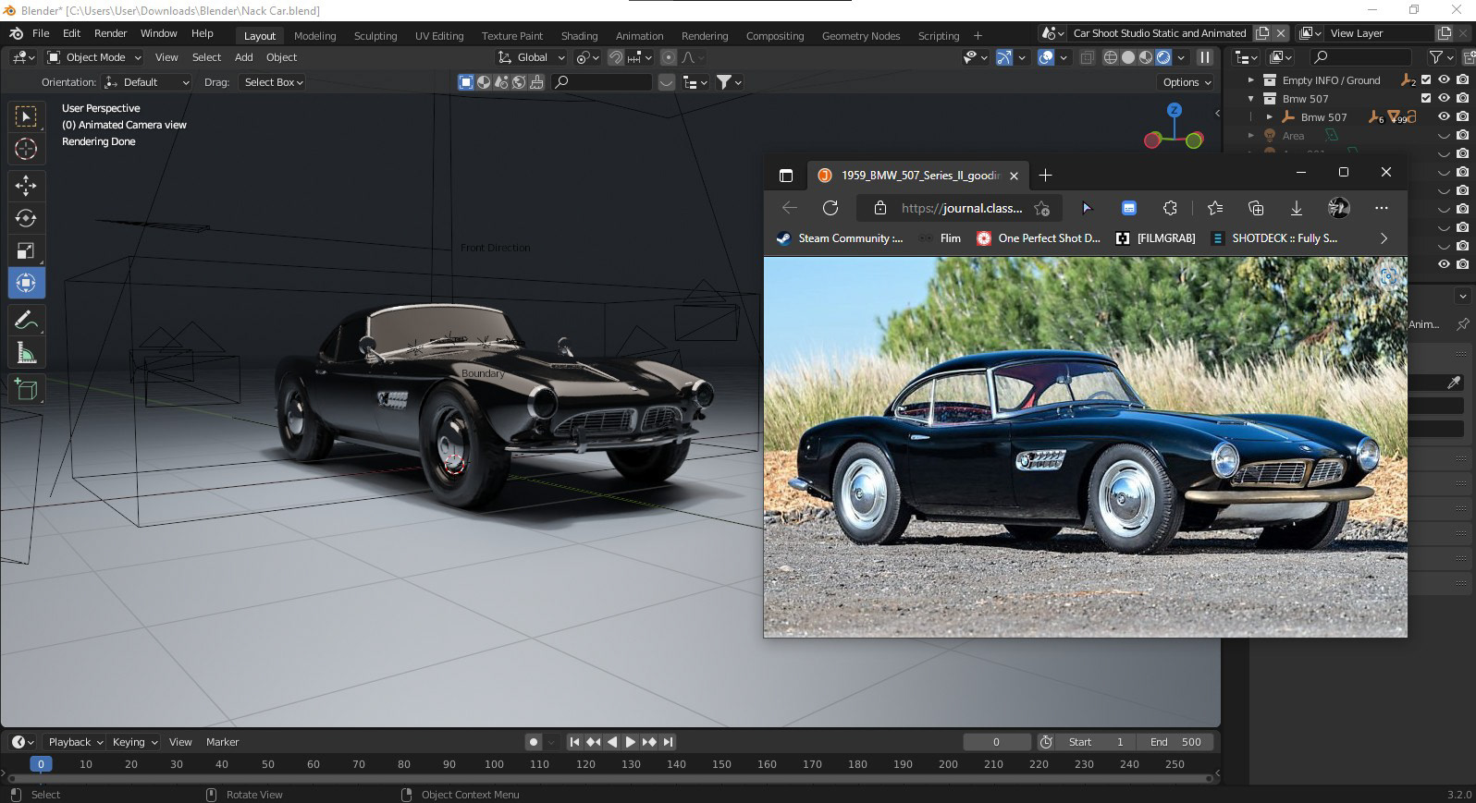Click the Z axis of navigation gizmo
The width and height of the screenshot is (1476, 803).
[1175, 110]
